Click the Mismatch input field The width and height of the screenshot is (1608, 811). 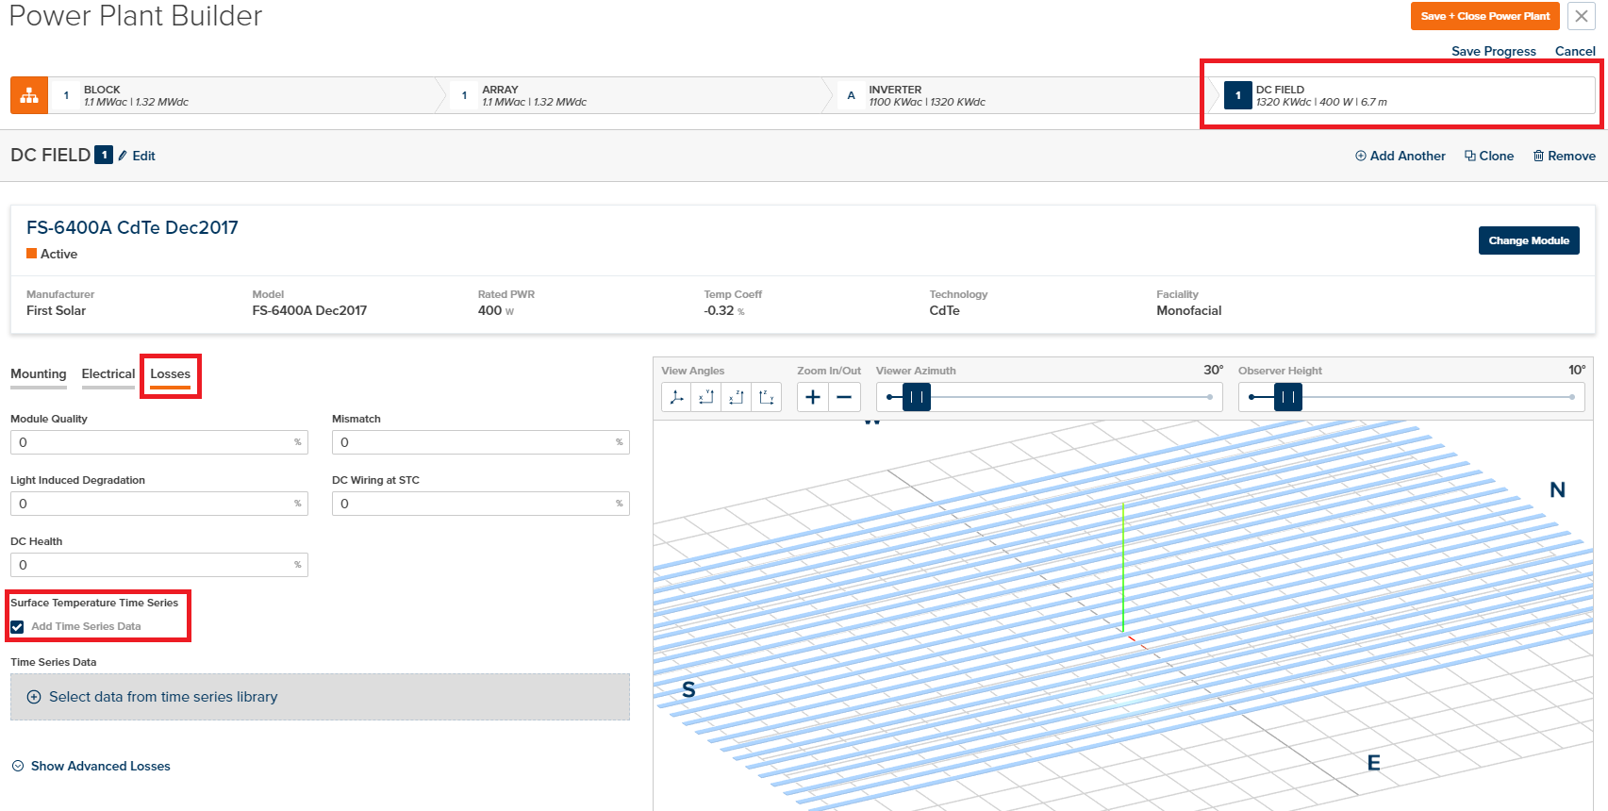481,442
